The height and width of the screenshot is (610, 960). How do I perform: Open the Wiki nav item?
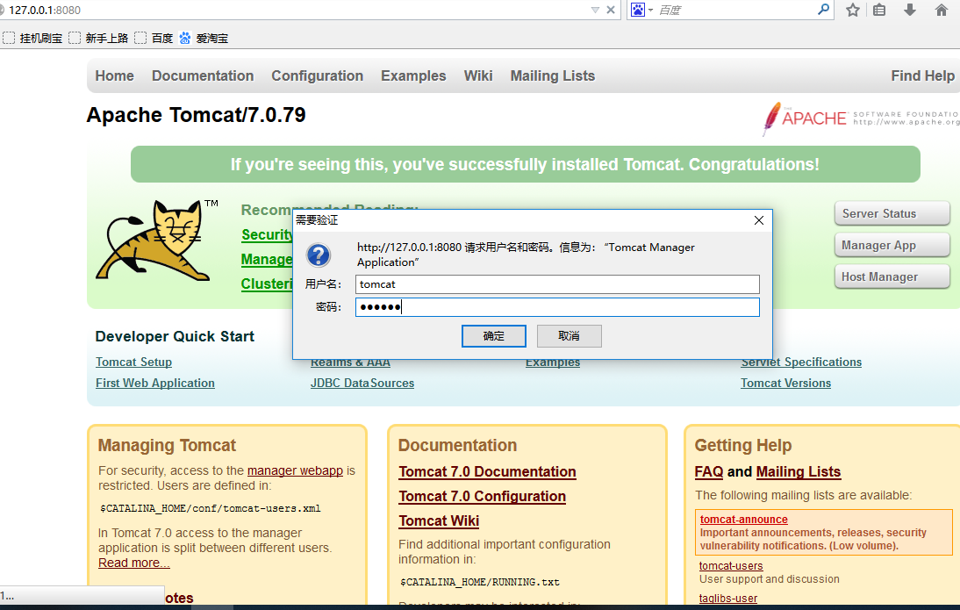click(478, 76)
